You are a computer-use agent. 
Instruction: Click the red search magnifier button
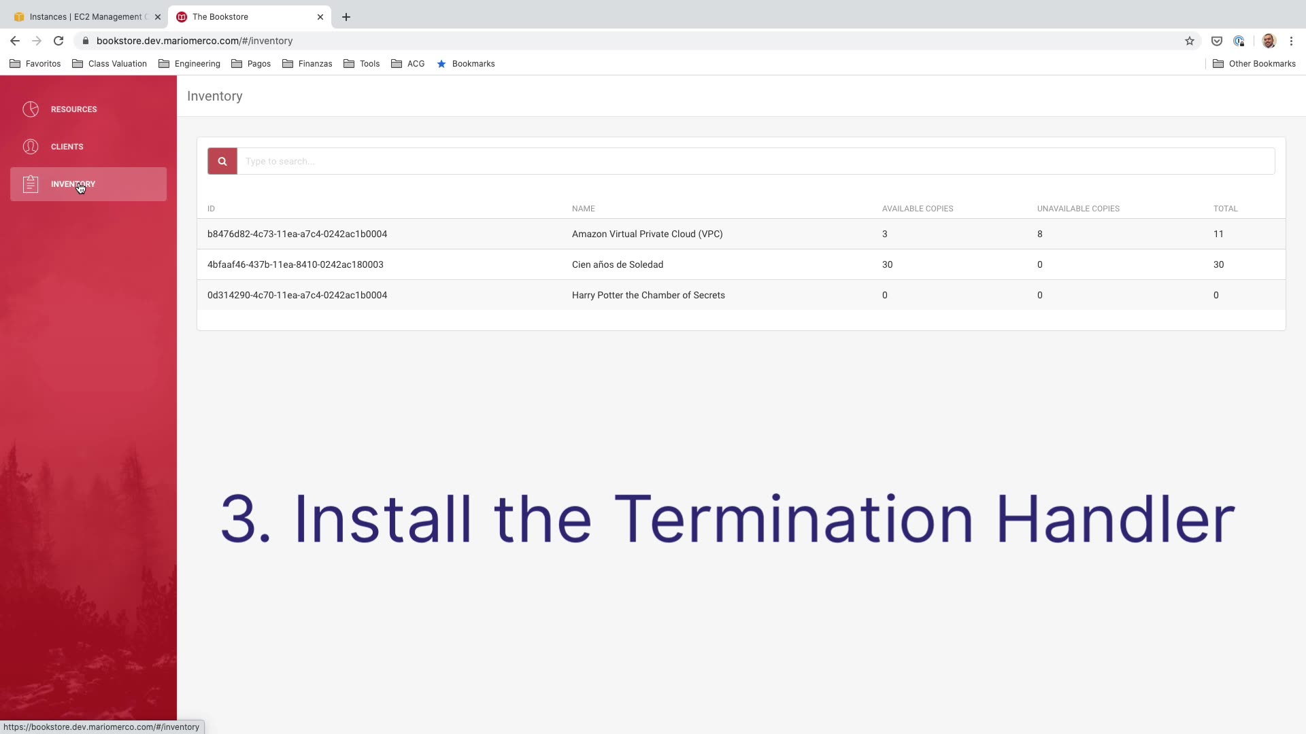click(222, 161)
